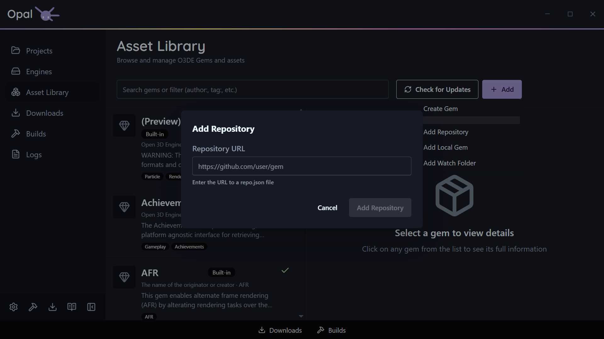Click the search gems filter field
The height and width of the screenshot is (339, 604).
[x=252, y=89]
